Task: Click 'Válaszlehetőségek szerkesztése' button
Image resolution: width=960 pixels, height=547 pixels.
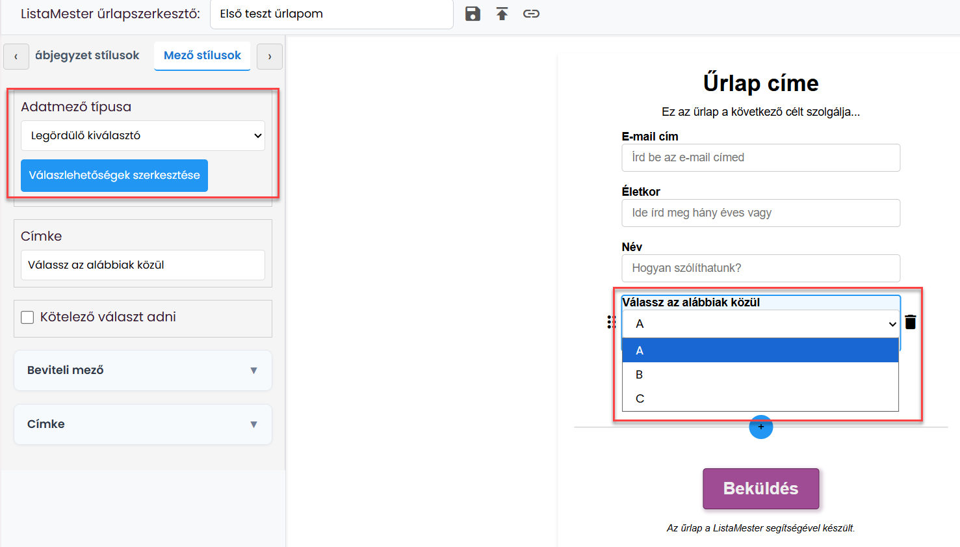Action: pos(114,176)
